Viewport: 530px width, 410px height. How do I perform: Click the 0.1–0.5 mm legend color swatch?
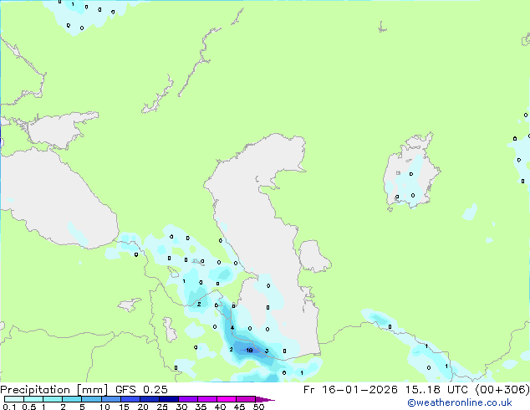14,399
